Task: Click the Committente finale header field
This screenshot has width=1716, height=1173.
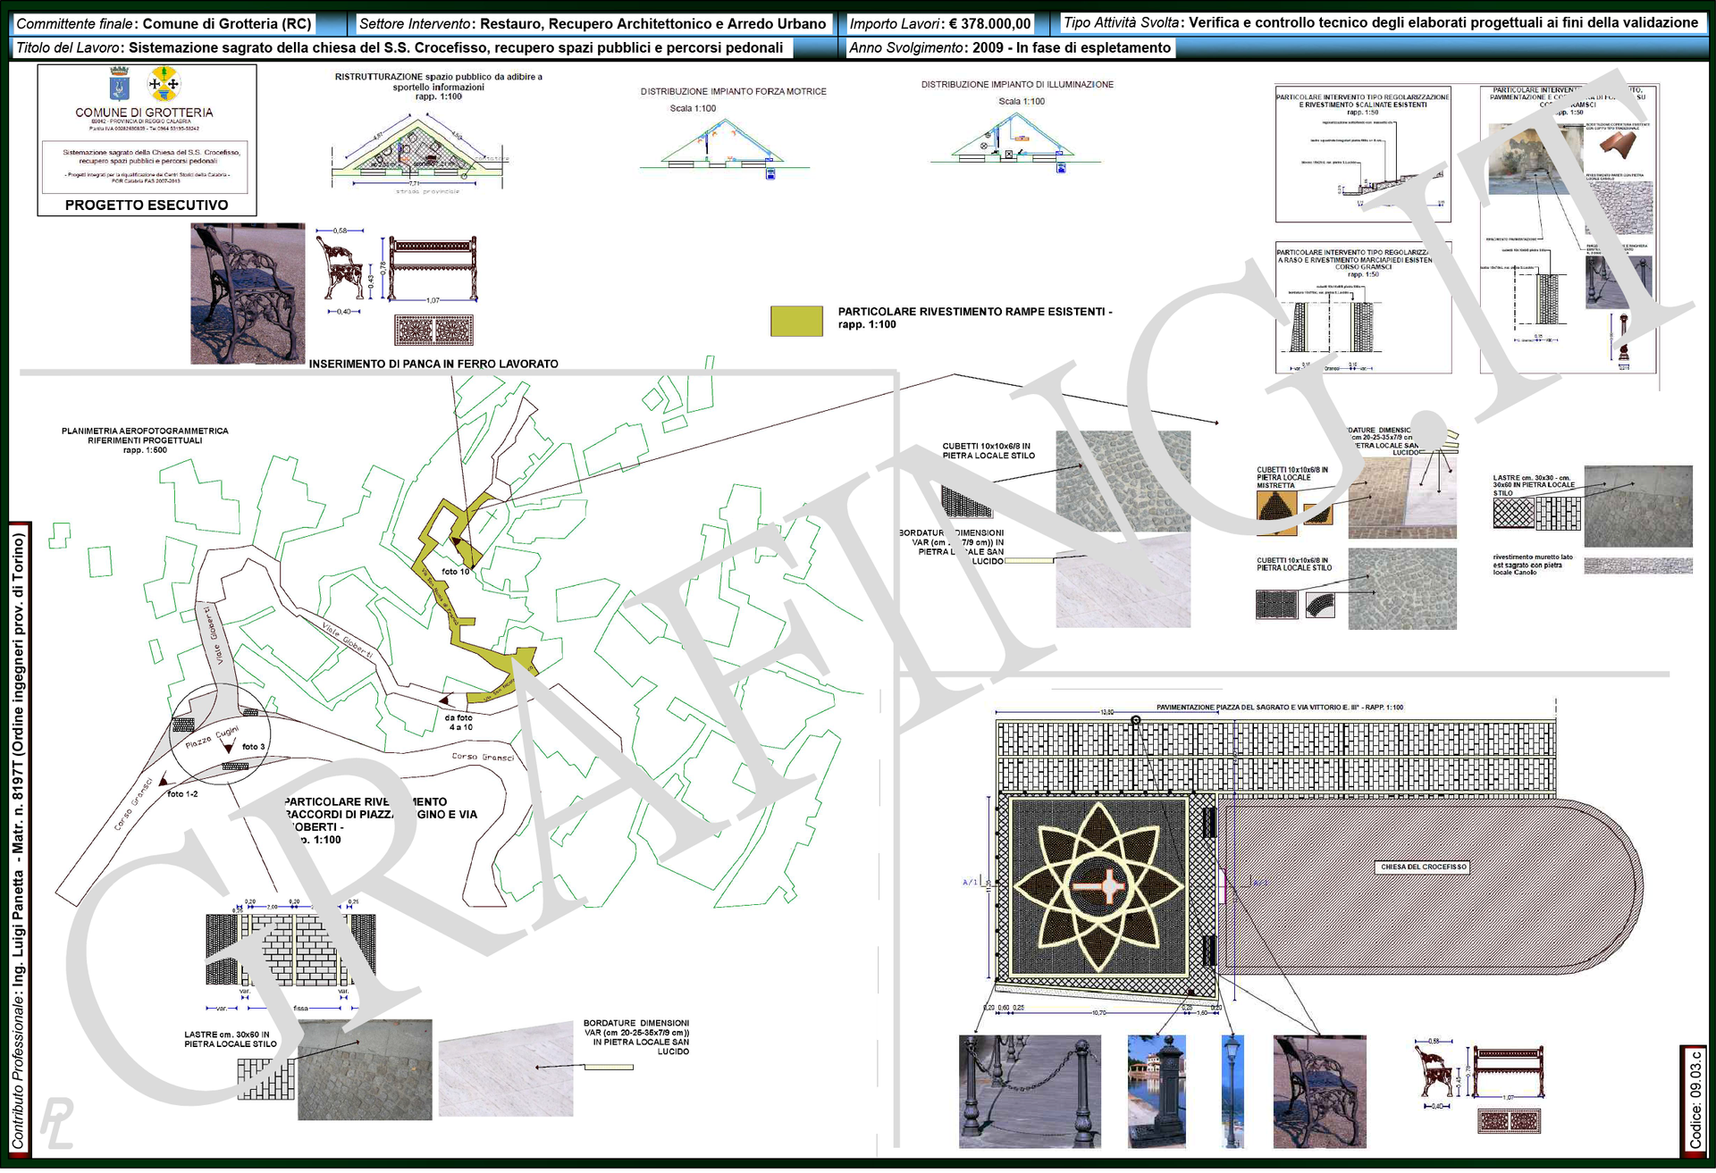Action: point(164,24)
